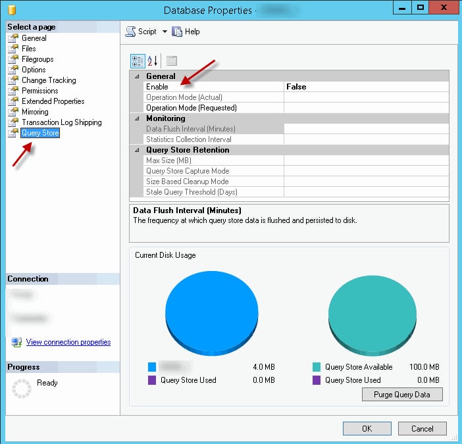
Task: Click the Operation Mode (Requested) value cell
Action: tap(366, 108)
